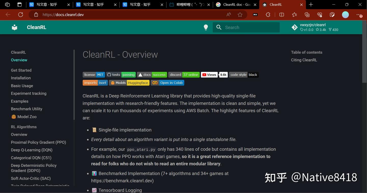Switch to the CleanRL doc Google tab

tap(234, 4)
